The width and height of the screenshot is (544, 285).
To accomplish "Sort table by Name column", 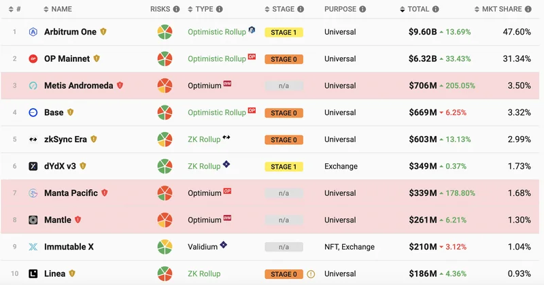I will [57, 10].
